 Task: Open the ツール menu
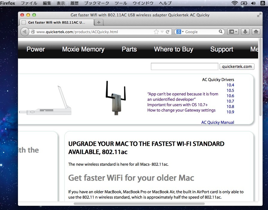point(121,3)
